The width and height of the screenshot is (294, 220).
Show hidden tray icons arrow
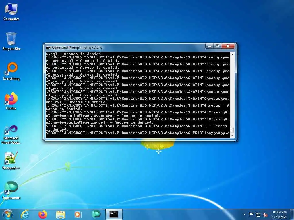point(244,215)
